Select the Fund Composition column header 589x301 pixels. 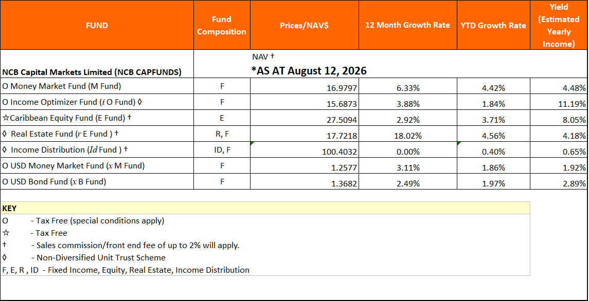click(222, 25)
